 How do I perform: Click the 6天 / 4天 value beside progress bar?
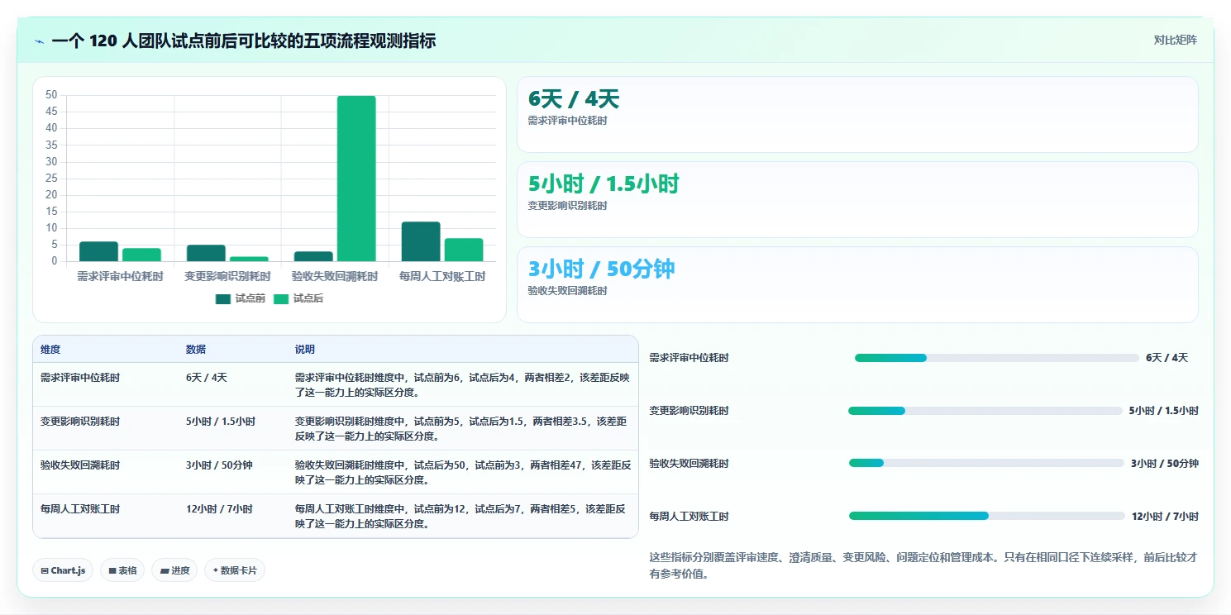tap(1167, 358)
